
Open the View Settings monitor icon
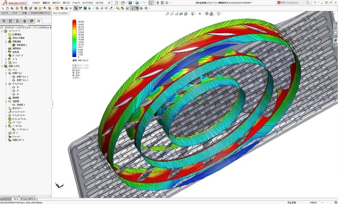point(219,14)
